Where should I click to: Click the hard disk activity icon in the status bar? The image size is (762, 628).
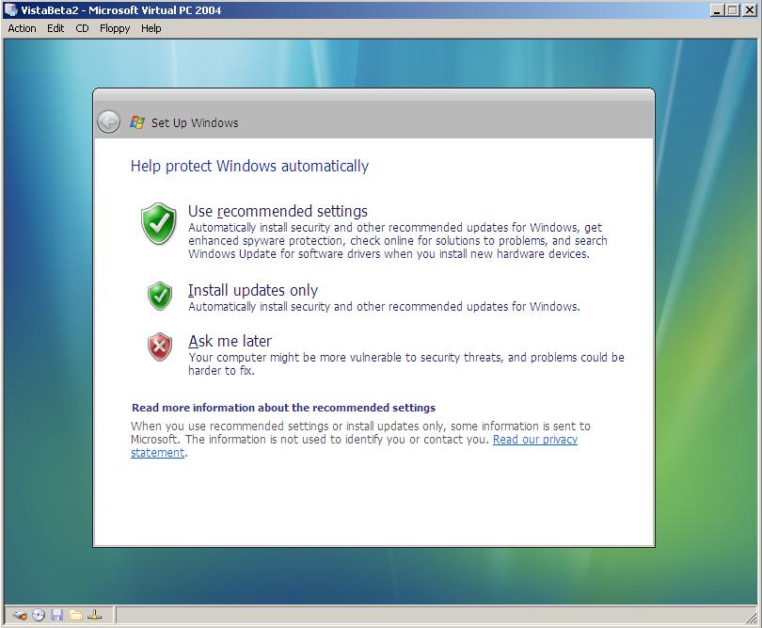[20, 616]
